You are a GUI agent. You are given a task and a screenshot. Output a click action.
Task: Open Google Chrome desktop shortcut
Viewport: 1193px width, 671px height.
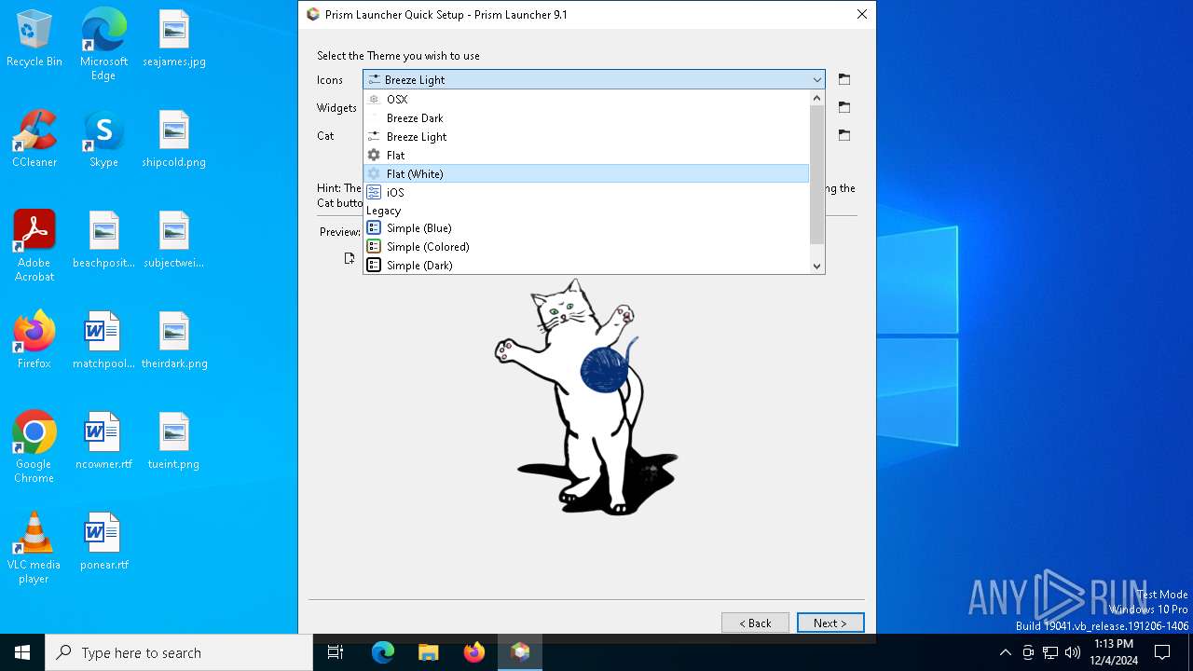tap(34, 447)
